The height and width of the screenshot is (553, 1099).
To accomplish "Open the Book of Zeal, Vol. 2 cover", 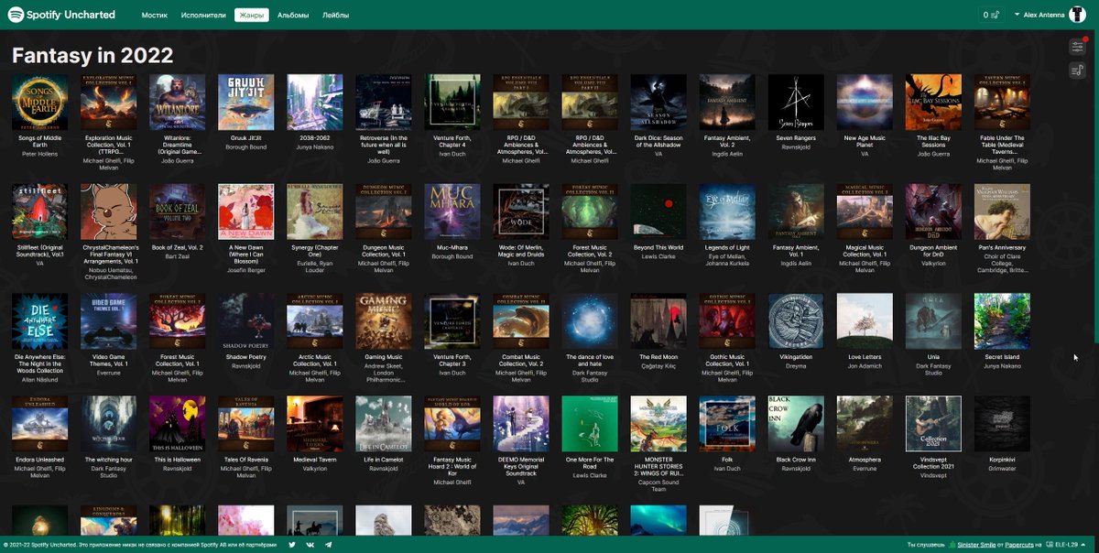I will 178,211.
